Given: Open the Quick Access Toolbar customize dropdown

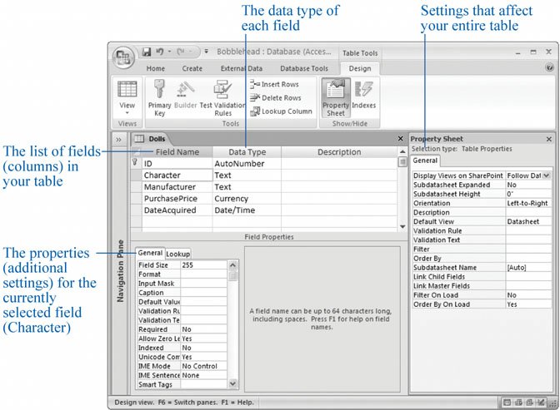Looking at the screenshot, I should click(206, 52).
